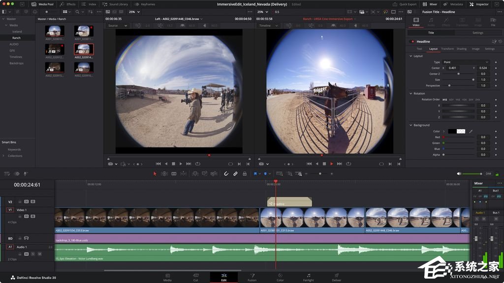The width and height of the screenshot is (504, 283).
Task: Open the Mixer panel in top toolbar
Action: click(x=430, y=4)
